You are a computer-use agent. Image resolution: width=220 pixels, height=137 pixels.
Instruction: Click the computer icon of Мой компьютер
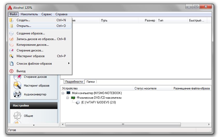click(68, 93)
